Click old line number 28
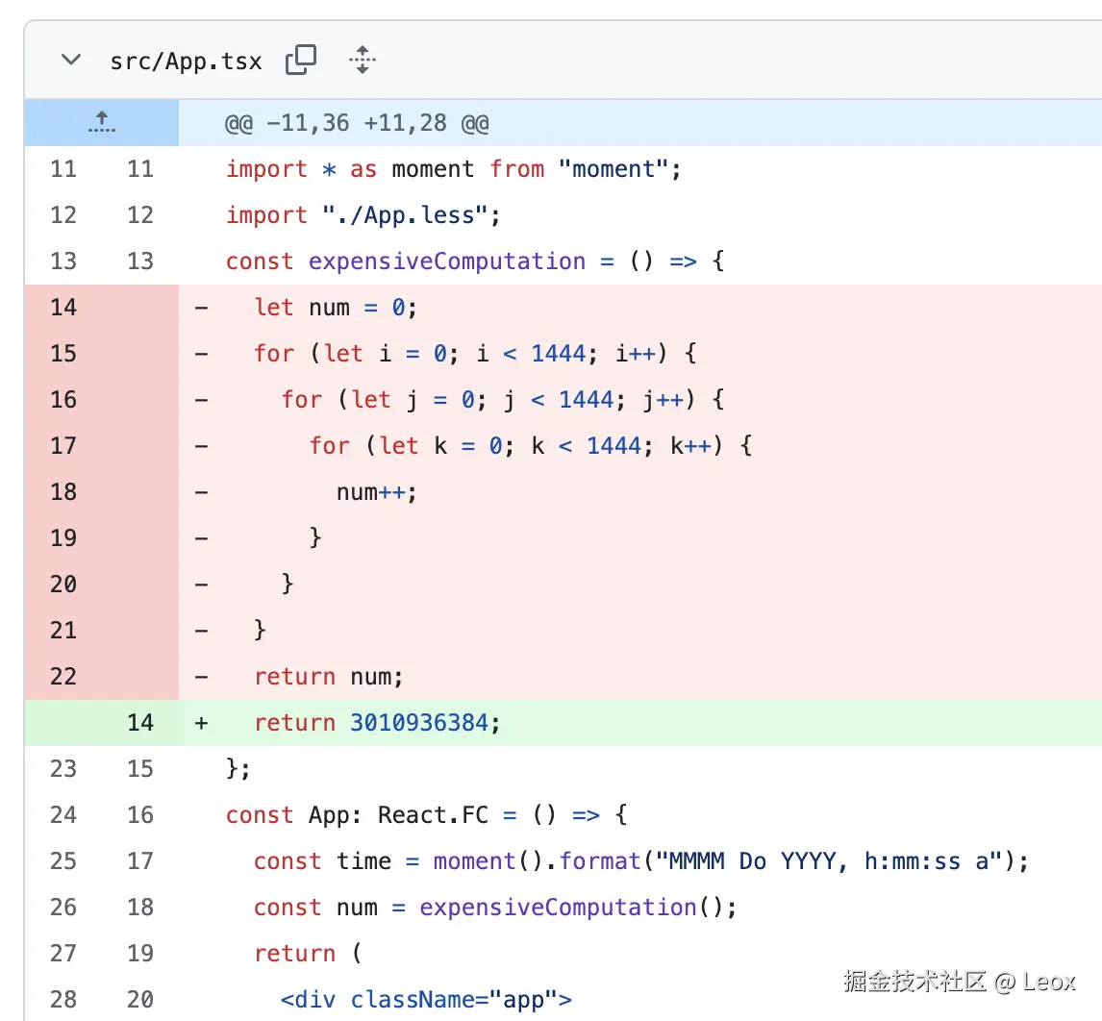The width and height of the screenshot is (1102, 1021). click(x=63, y=999)
